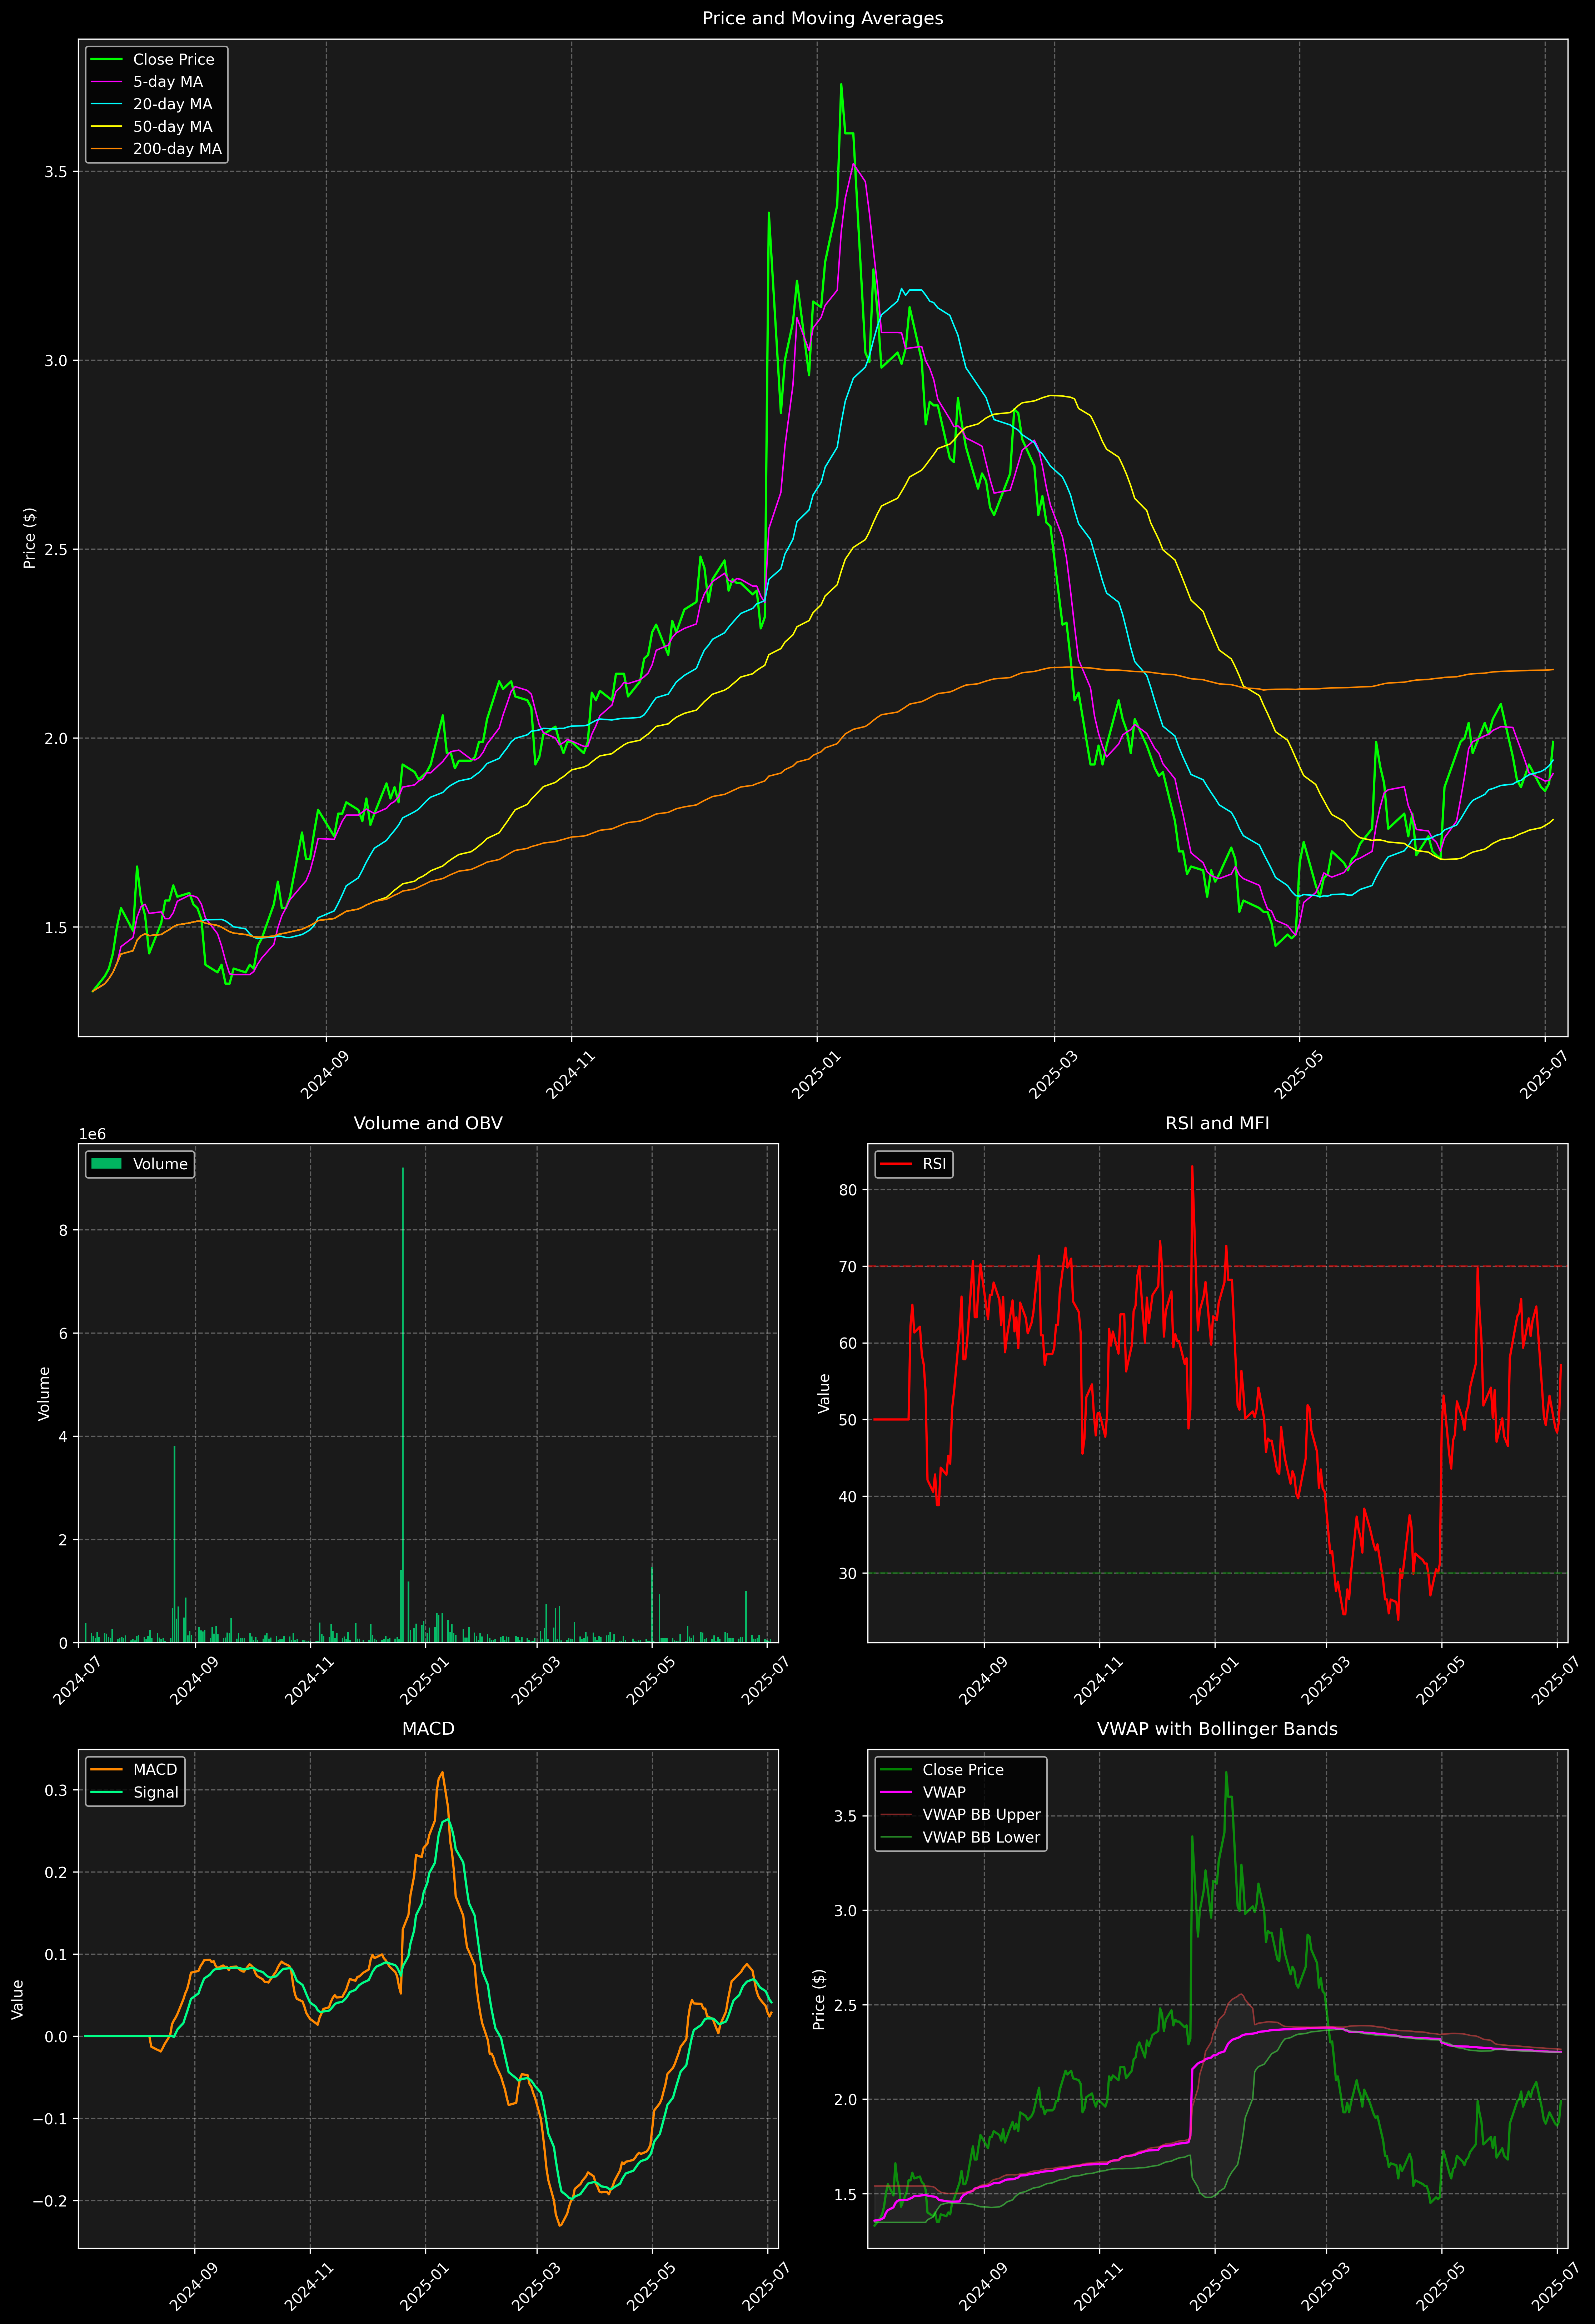1595x2324 pixels.
Task: Click the '3.5' y-axis tick on the top chart
Action: click(56, 172)
